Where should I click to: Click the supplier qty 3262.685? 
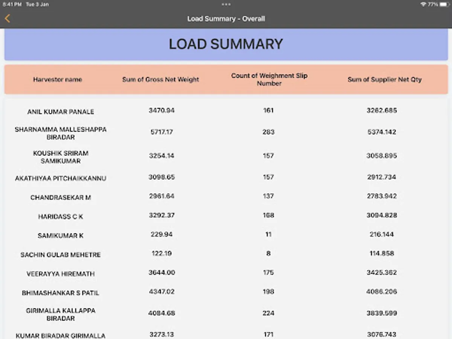pyautogui.click(x=382, y=110)
